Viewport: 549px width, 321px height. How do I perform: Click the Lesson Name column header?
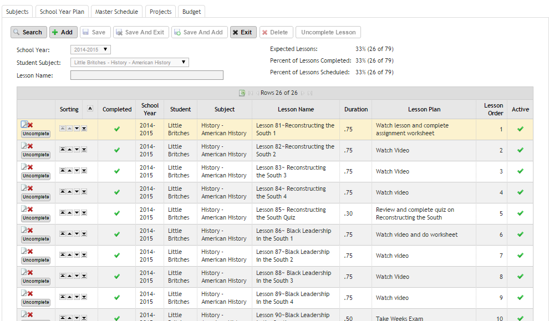click(296, 109)
